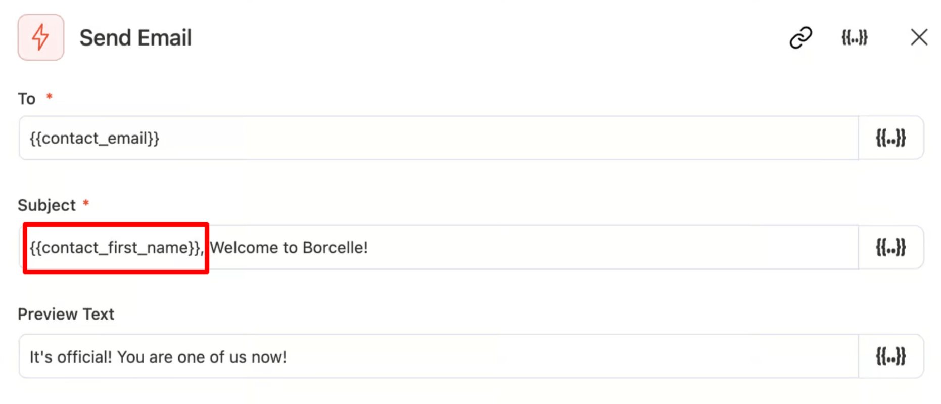The image size is (941, 404).
Task: Focus empty area of Preview Text field
Action: click(556, 356)
